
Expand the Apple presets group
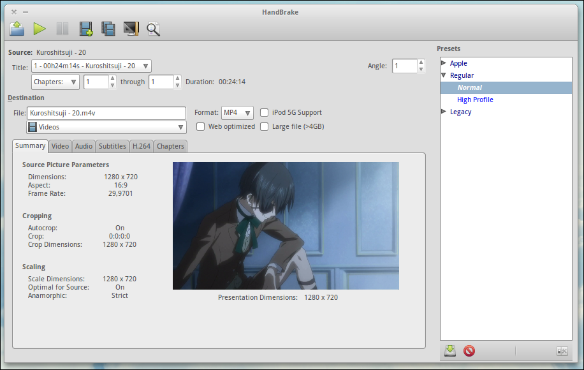click(x=444, y=63)
